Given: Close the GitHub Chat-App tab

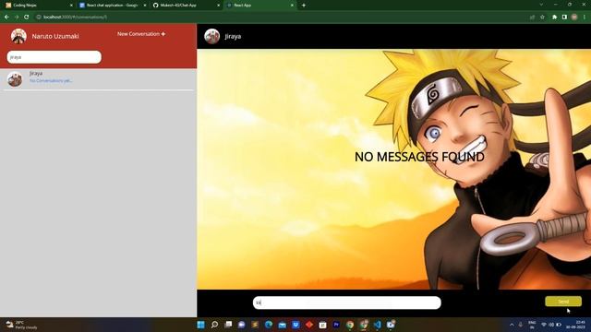Looking at the screenshot, I should [x=218, y=6].
